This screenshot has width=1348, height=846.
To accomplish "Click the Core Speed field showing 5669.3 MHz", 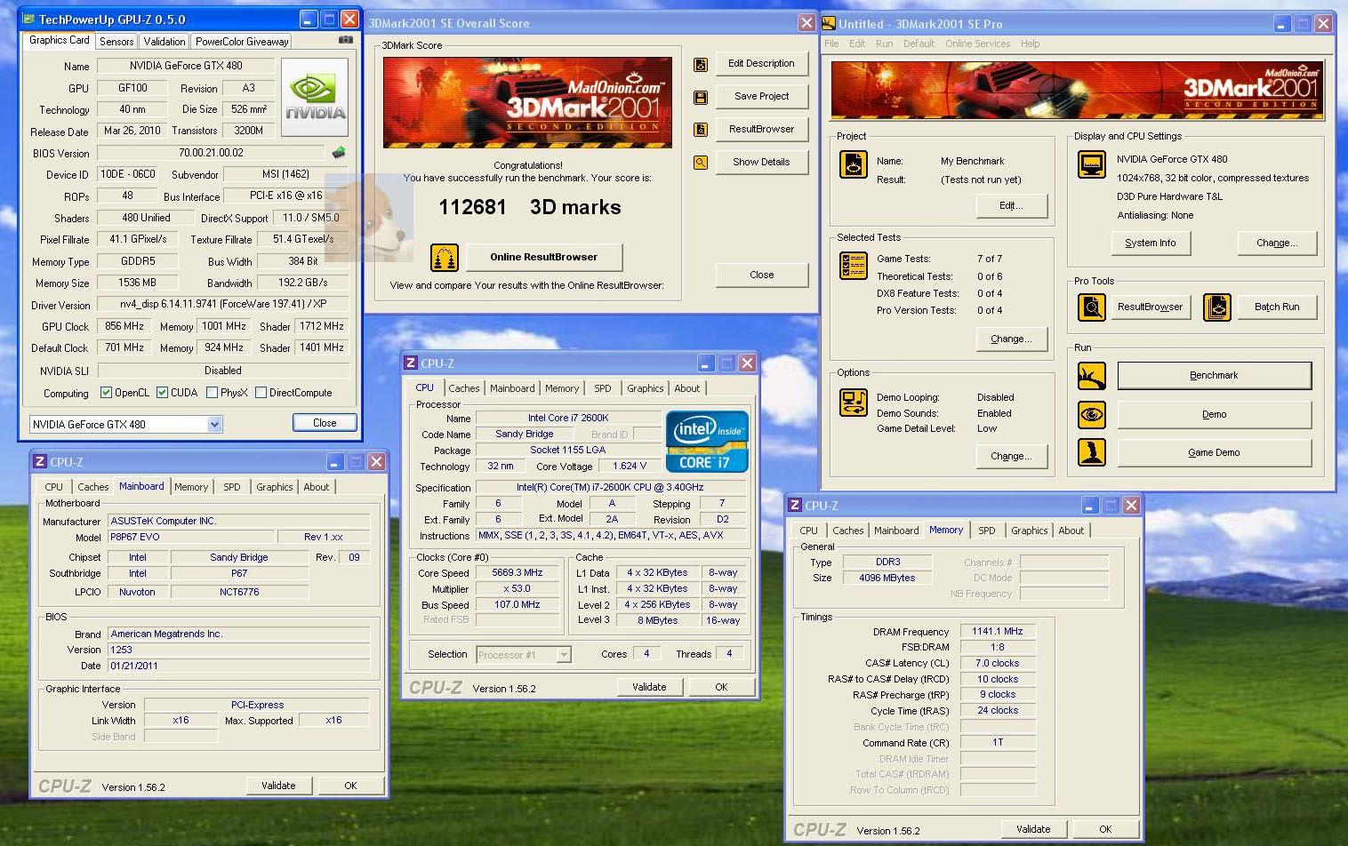I will pyautogui.click(x=518, y=573).
